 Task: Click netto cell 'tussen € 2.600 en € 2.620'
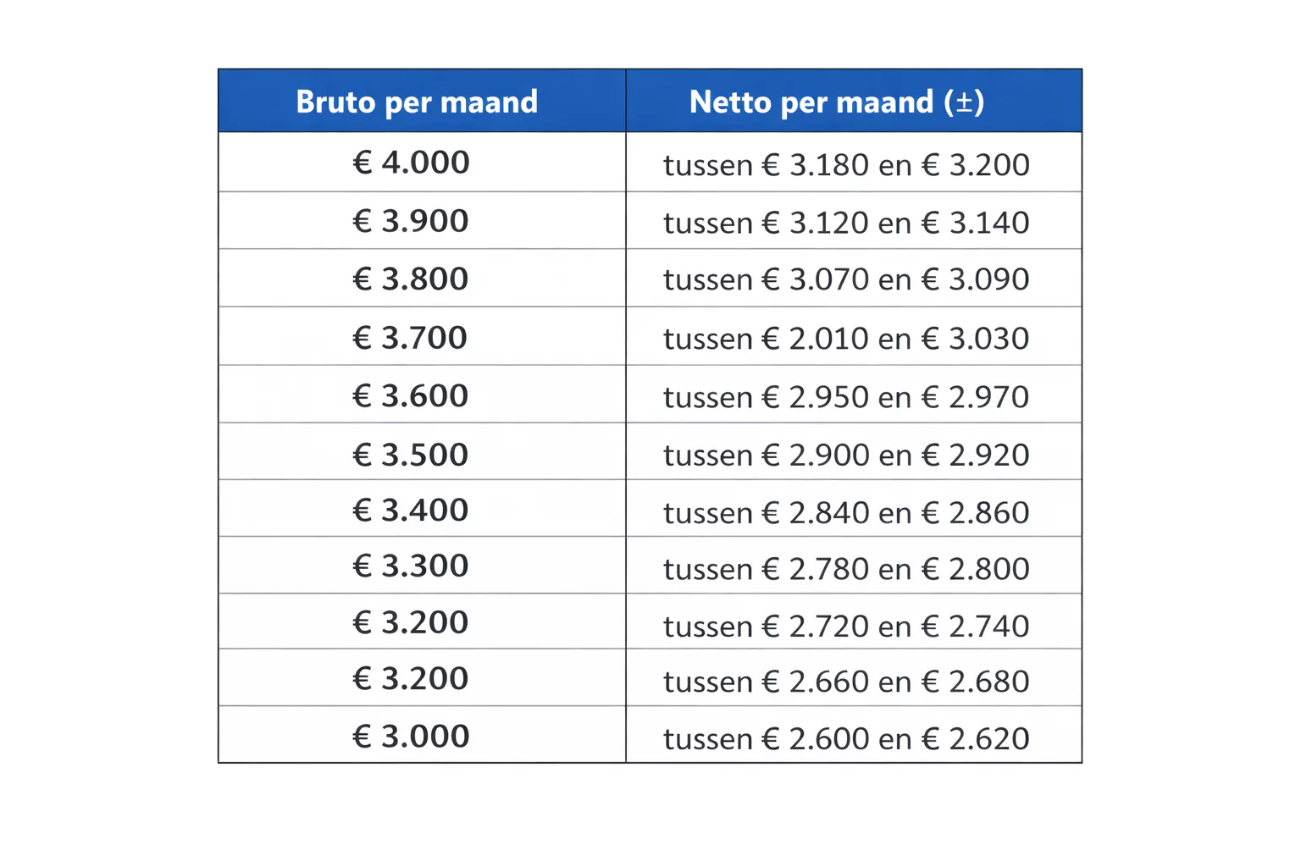point(846,738)
